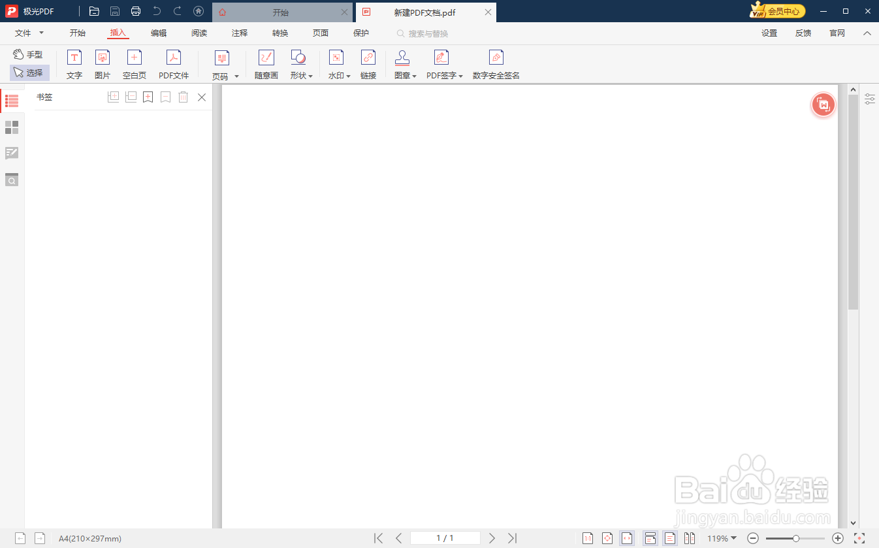Screen dimensions: 879x548
Task: Open the annotations panel in the left sidebar
Action: (x=12, y=153)
